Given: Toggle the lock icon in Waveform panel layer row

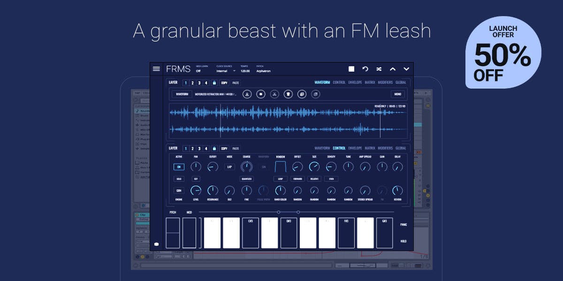Looking at the screenshot, I should 214,83.
